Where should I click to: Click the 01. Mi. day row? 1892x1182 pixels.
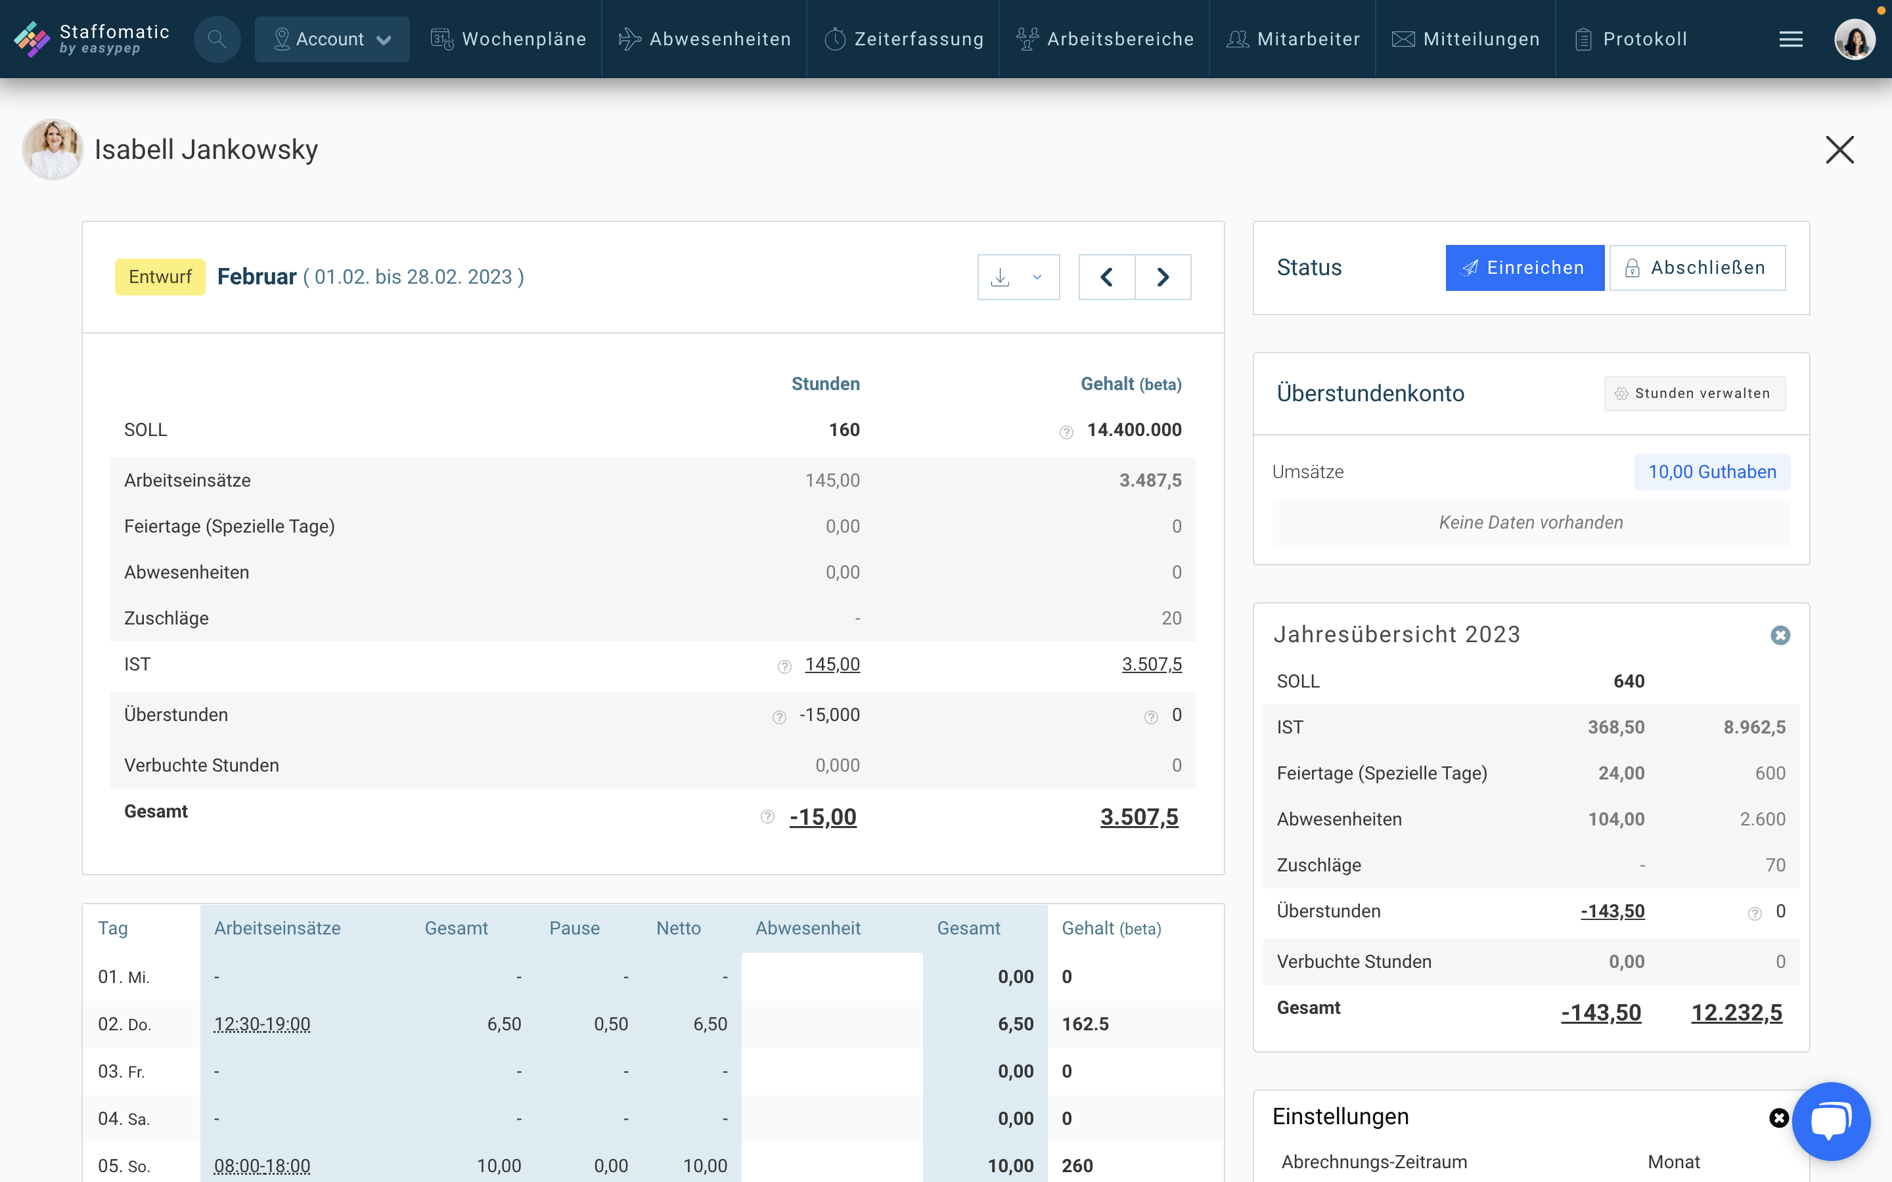point(653,977)
